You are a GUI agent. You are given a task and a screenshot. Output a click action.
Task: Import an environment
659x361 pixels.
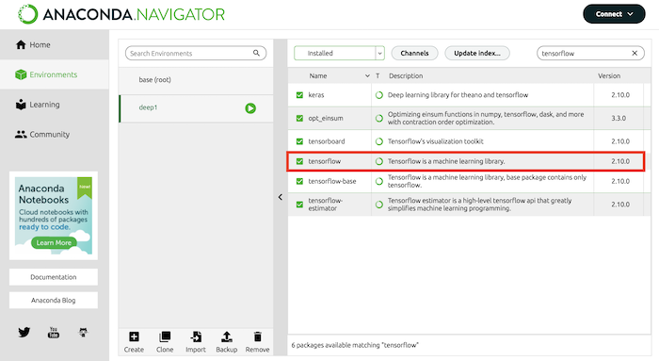196,341
